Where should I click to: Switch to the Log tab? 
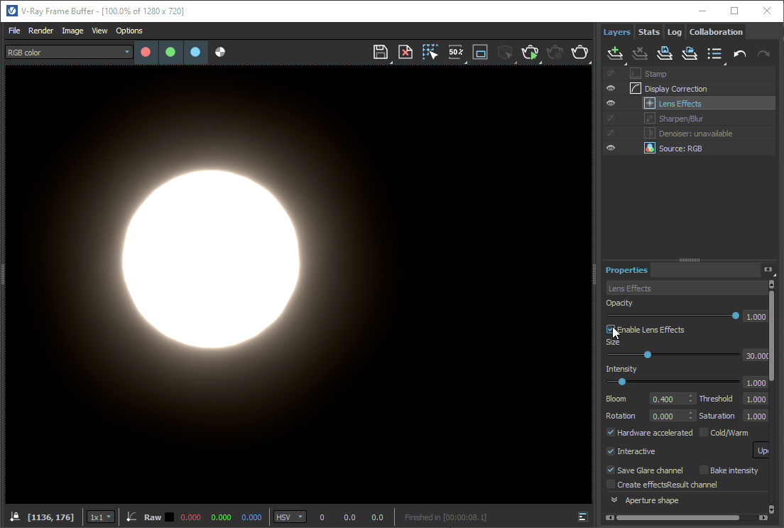pos(674,31)
